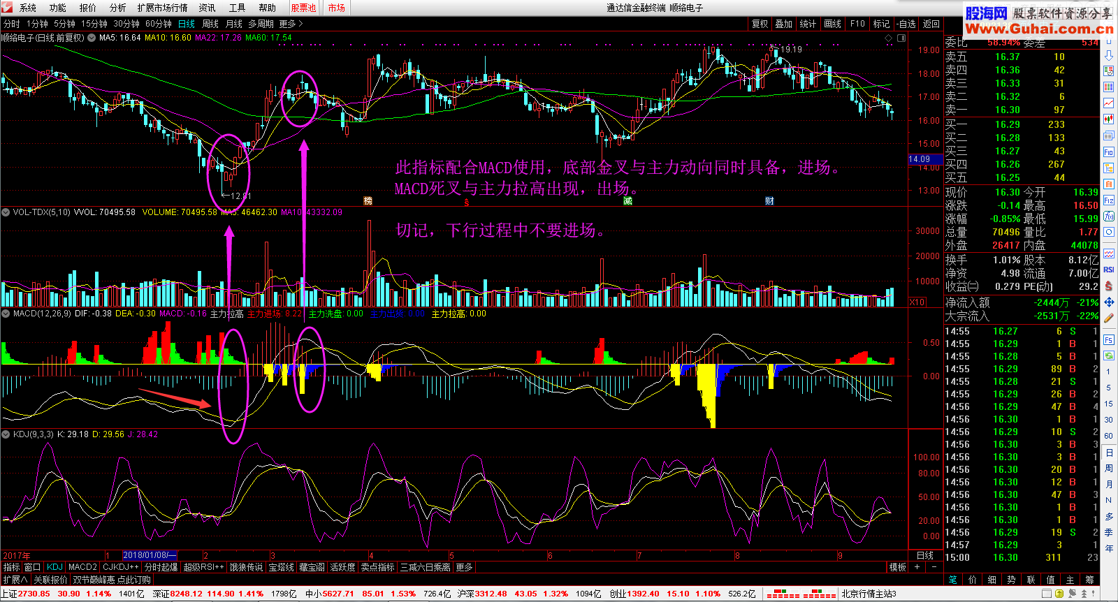Toggle the square panel button at chart top right
Image resolution: width=1118 pixels, height=602 pixels.
point(901,38)
